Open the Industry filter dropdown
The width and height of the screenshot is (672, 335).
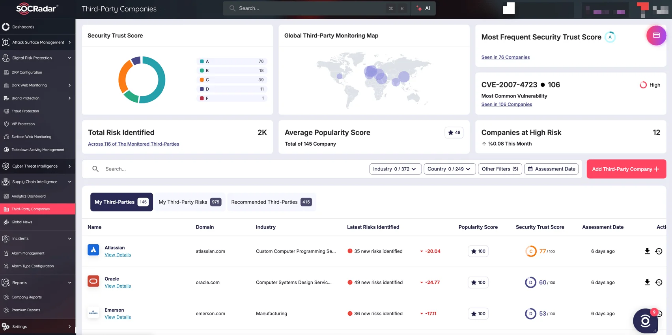pos(395,169)
